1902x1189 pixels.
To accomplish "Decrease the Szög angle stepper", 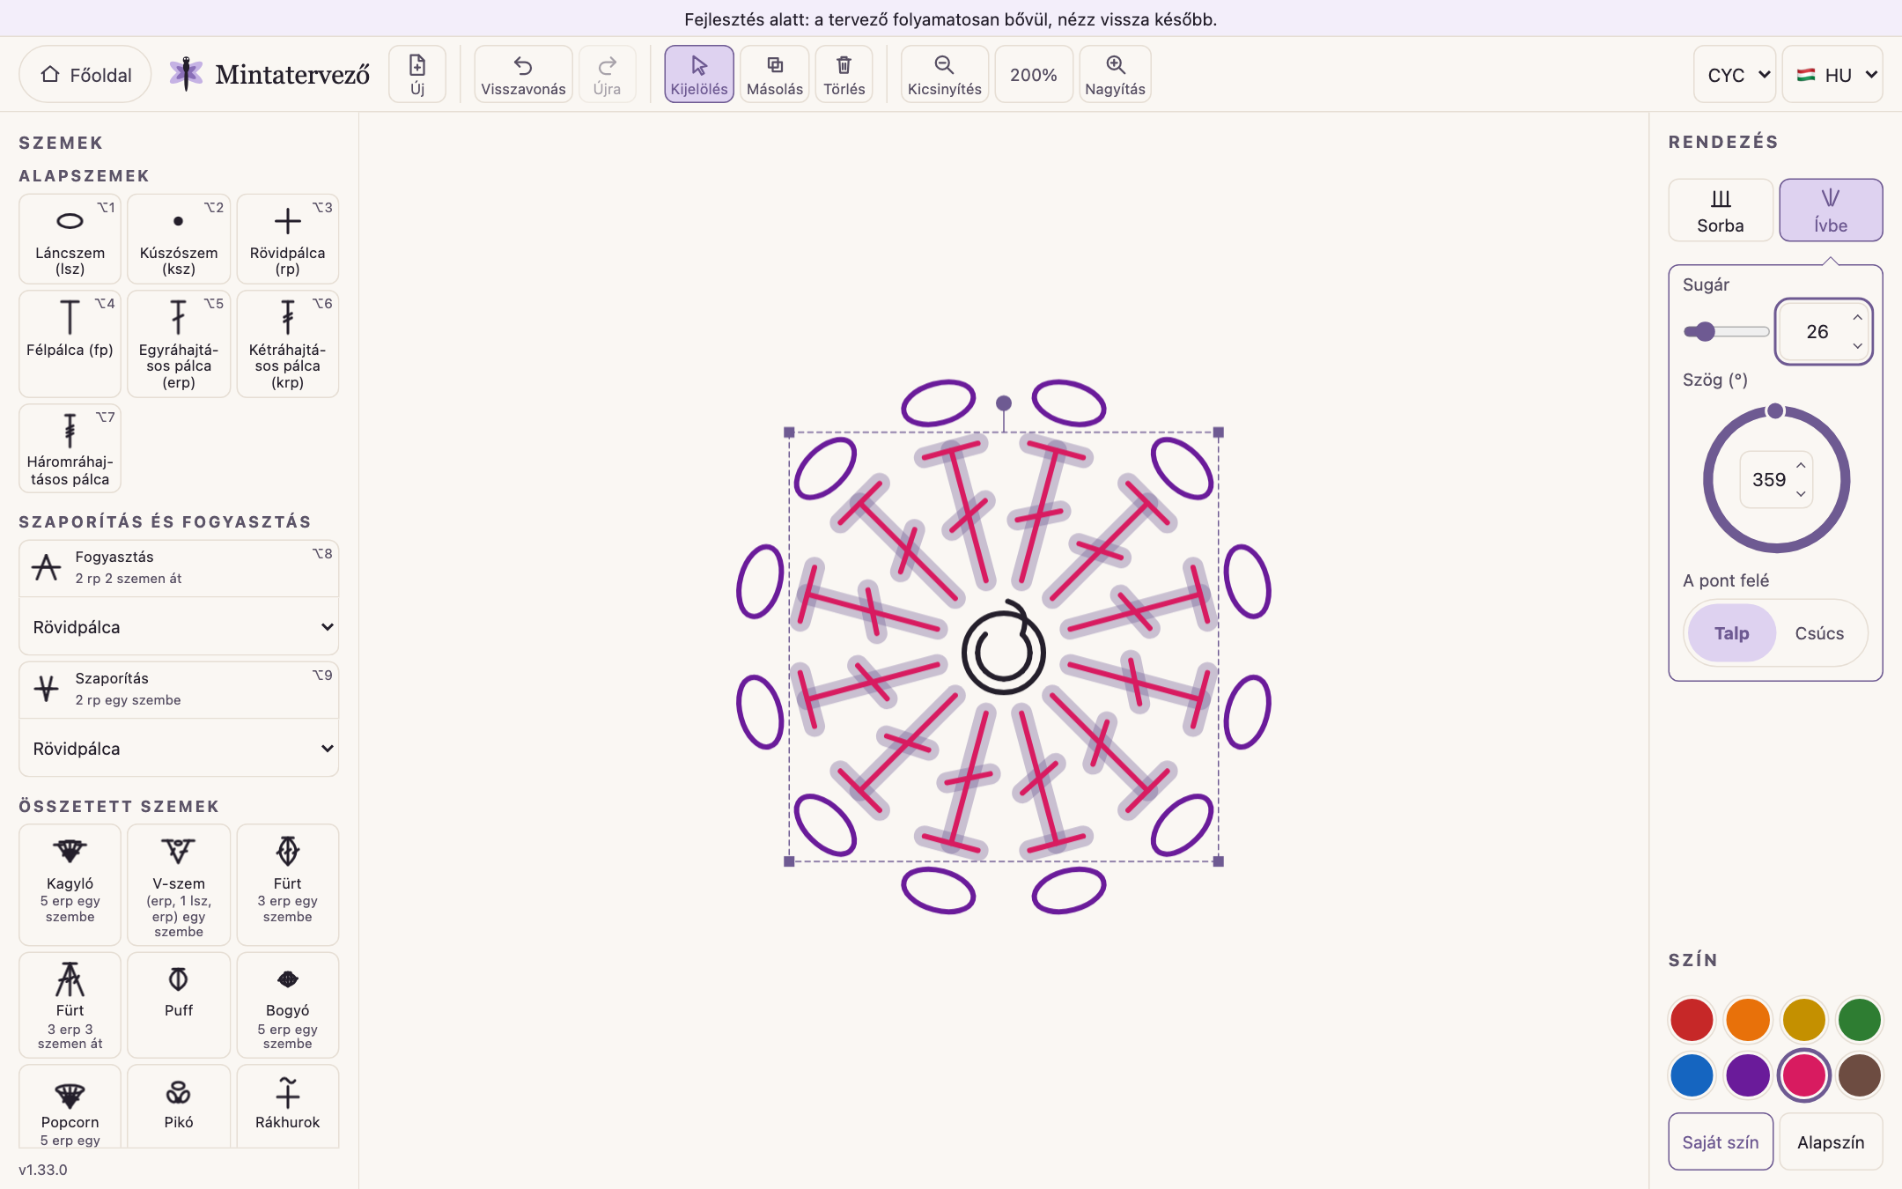I will click(1801, 494).
